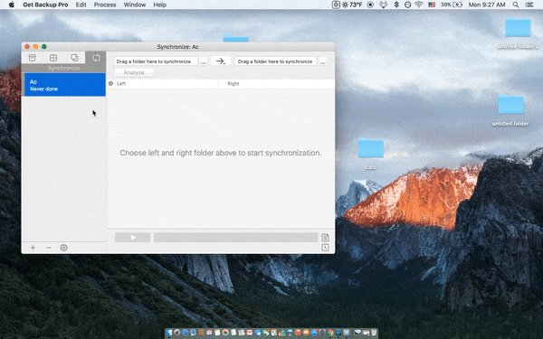Click the Bluetooth status icon
543x339 pixels.
tap(396, 5)
